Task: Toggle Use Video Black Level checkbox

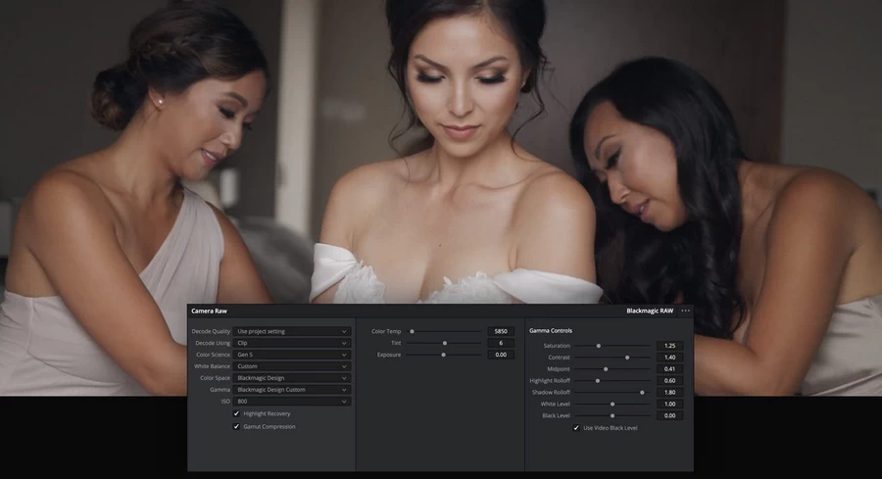Action: 576,428
